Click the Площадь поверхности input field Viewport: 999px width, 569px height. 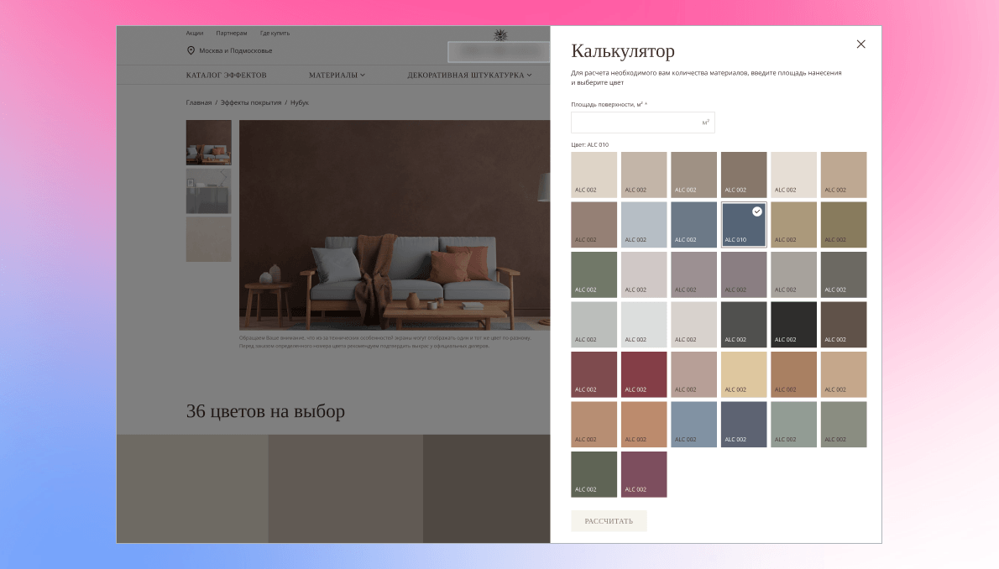pyautogui.click(x=643, y=123)
